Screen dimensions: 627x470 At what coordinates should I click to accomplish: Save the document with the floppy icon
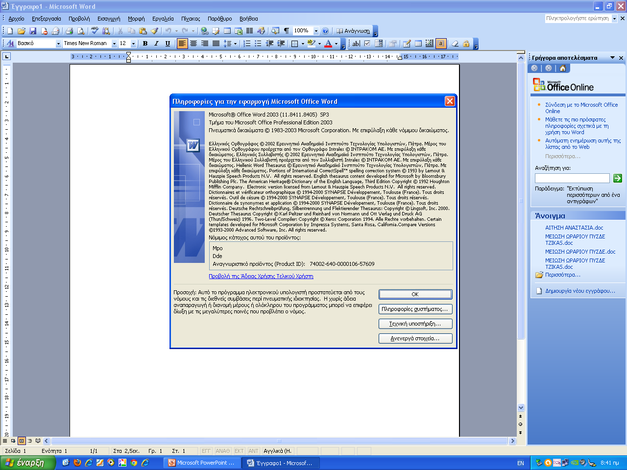pyautogui.click(x=33, y=31)
